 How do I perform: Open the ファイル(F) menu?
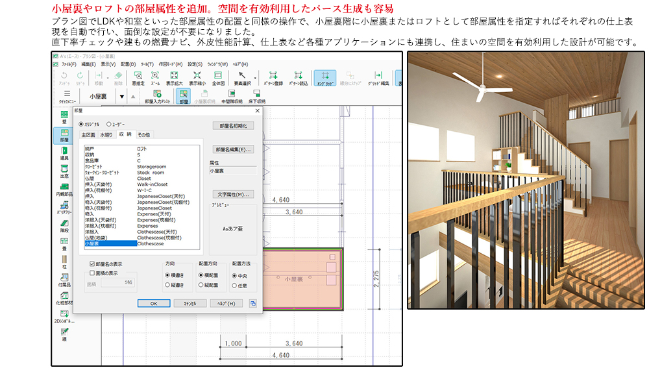tap(69, 64)
